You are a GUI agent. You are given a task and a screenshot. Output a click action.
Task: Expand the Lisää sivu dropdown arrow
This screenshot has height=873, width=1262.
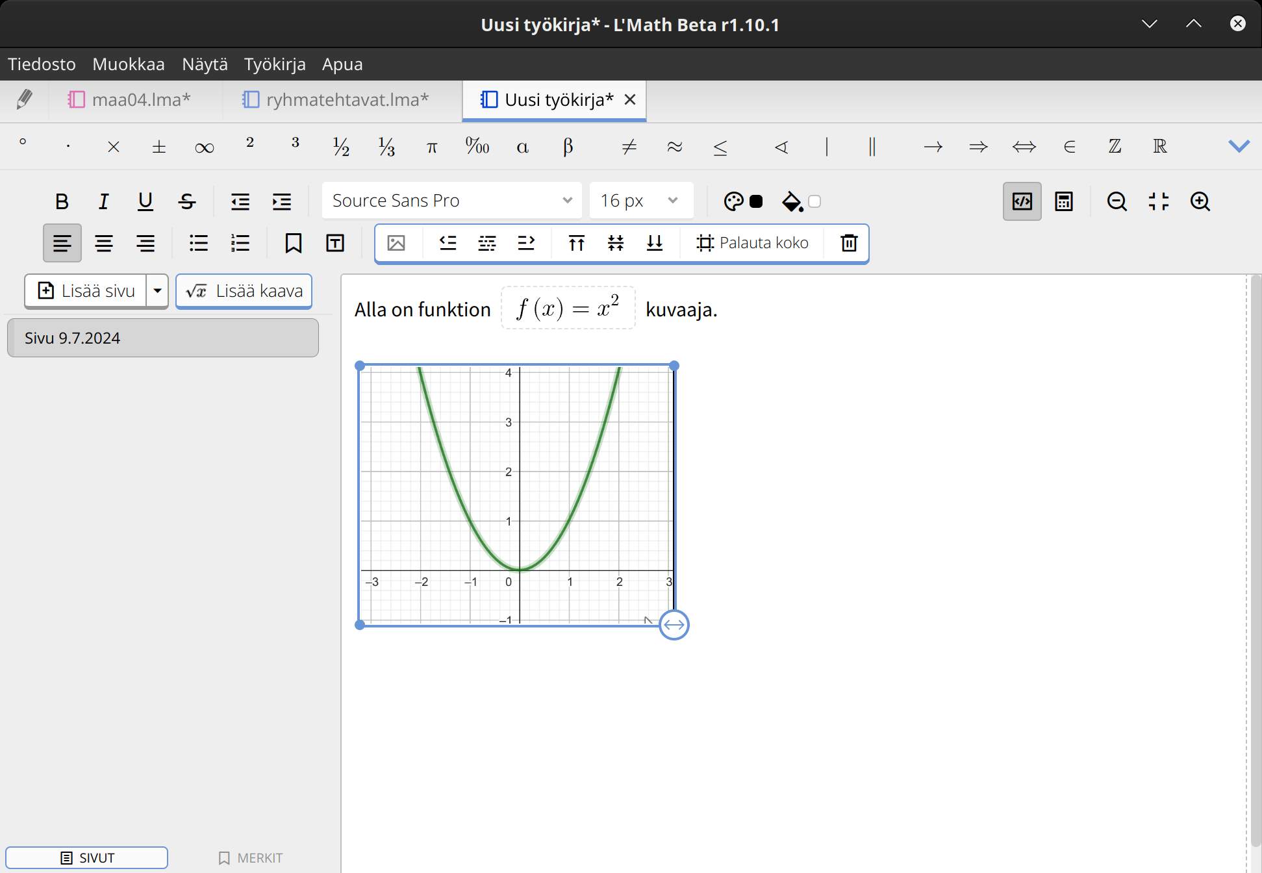(x=157, y=291)
